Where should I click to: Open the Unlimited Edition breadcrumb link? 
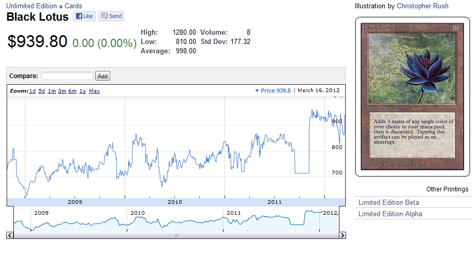click(x=32, y=6)
